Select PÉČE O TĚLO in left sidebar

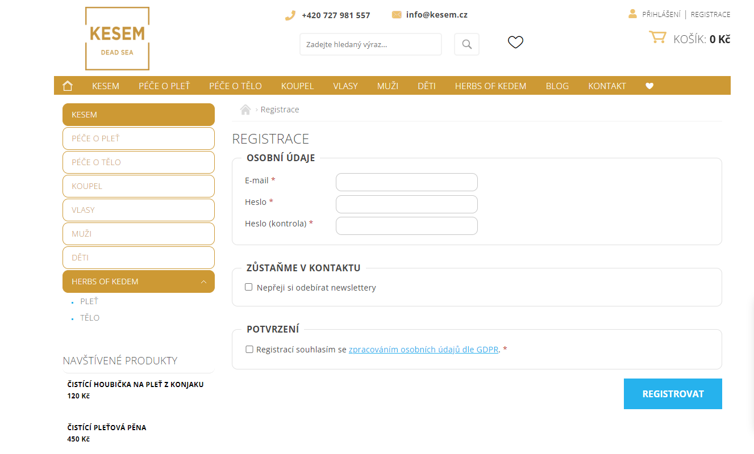pos(139,162)
